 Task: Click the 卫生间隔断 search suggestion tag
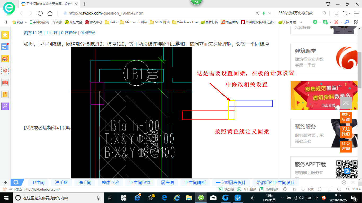tap(195, 182)
